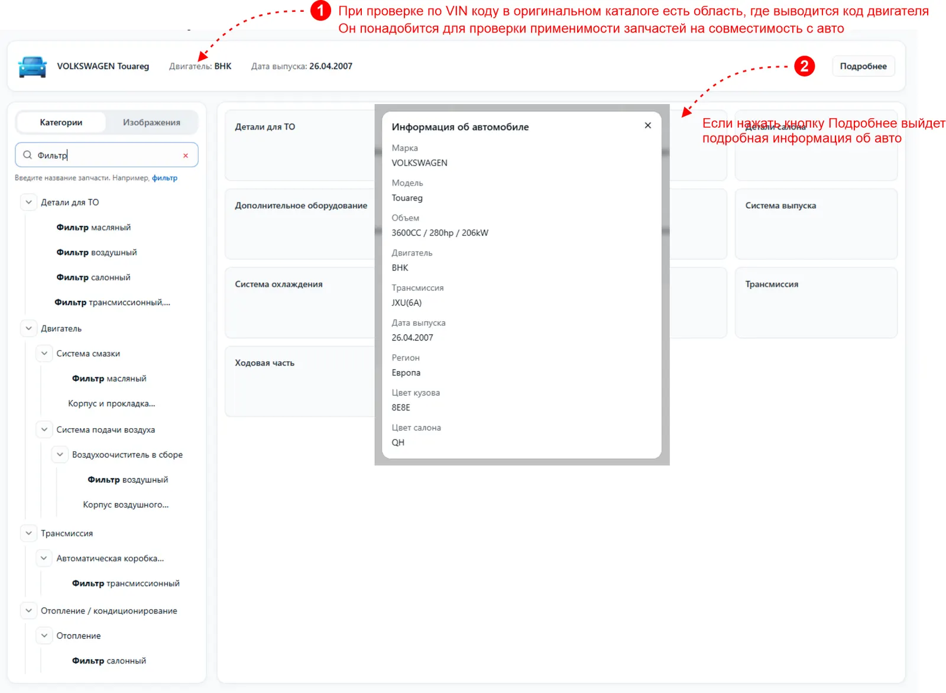This screenshot has width=946, height=693.
Task: Collapse the Отопление sub-node chevron
Action: [x=44, y=636]
